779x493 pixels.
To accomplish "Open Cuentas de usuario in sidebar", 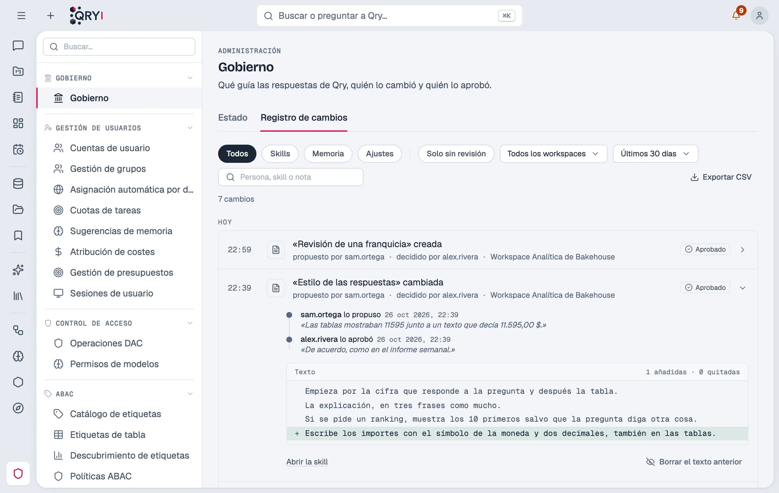I will (119, 148).
